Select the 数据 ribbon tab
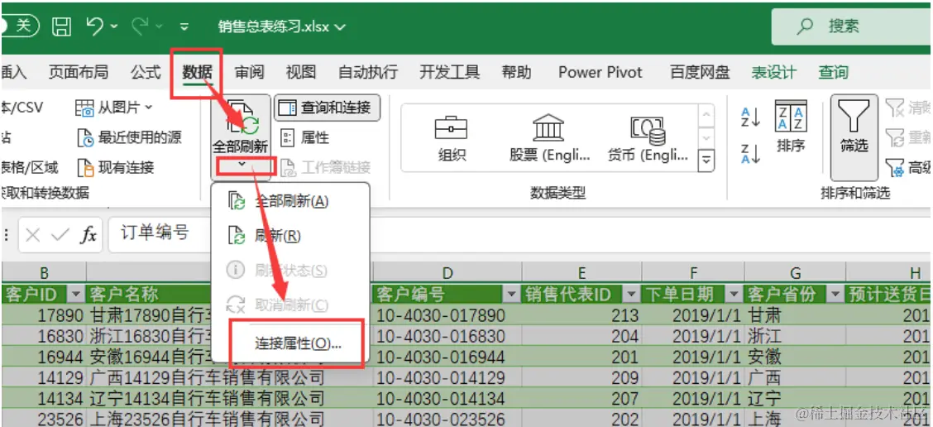The image size is (933, 427). (x=197, y=73)
